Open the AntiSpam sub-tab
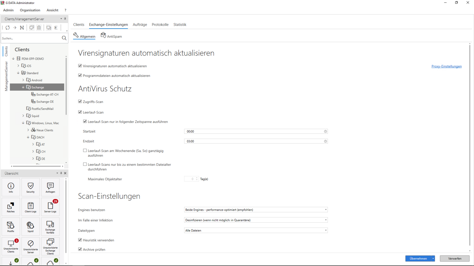474x266 pixels. point(111,36)
